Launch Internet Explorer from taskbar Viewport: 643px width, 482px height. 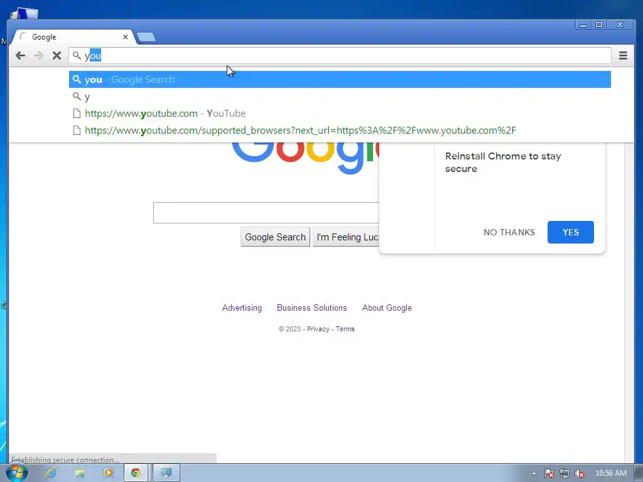pyautogui.click(x=51, y=473)
